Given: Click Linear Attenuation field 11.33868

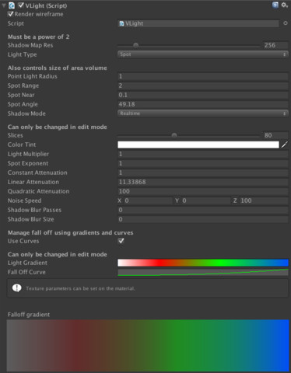Looking at the screenshot, I should 203,182.
